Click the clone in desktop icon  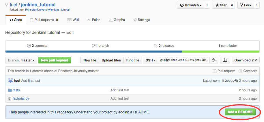click(225, 60)
